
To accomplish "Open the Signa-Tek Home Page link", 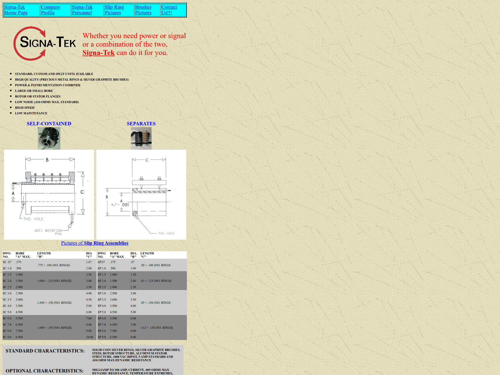I will tap(16, 10).
